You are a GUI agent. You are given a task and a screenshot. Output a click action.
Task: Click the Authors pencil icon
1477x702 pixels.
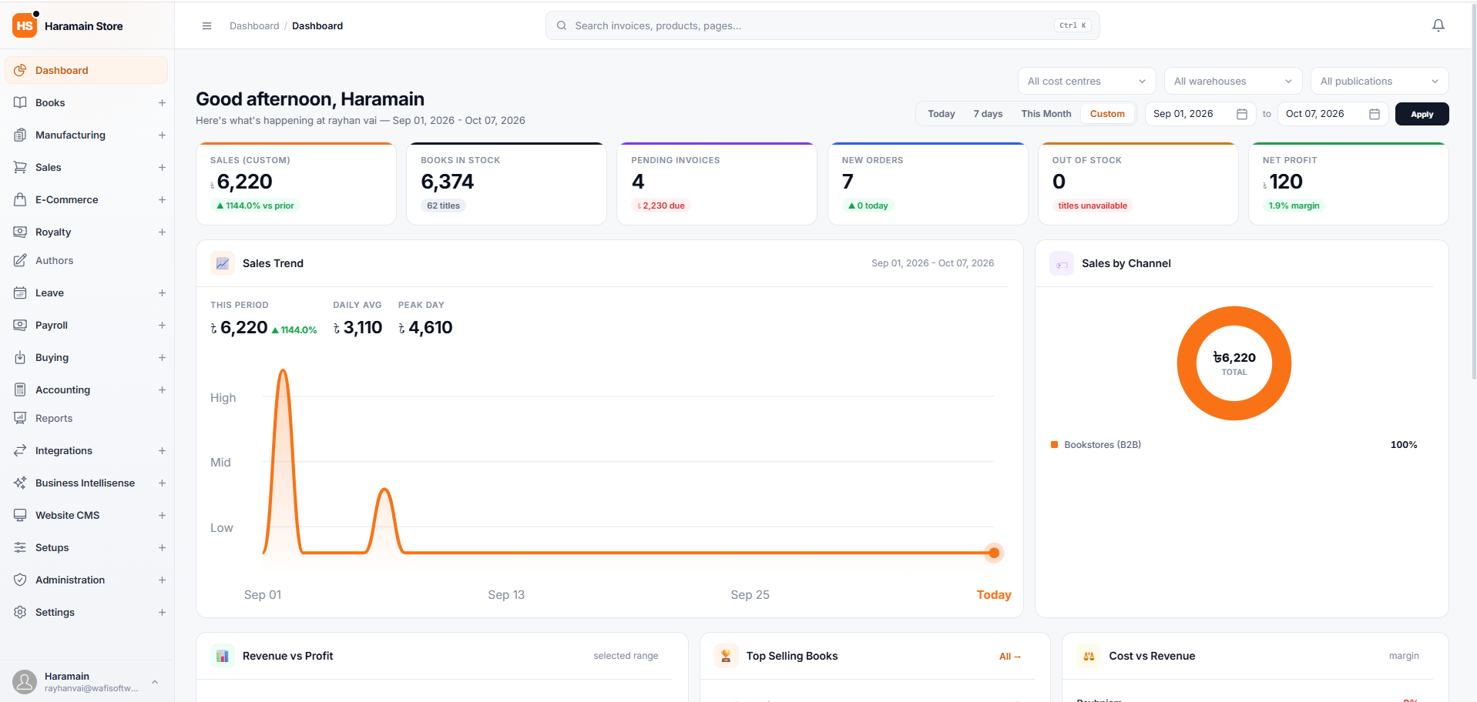[20, 261]
